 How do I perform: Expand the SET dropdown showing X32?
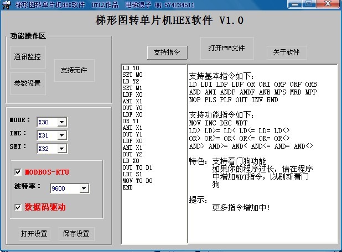point(61,149)
